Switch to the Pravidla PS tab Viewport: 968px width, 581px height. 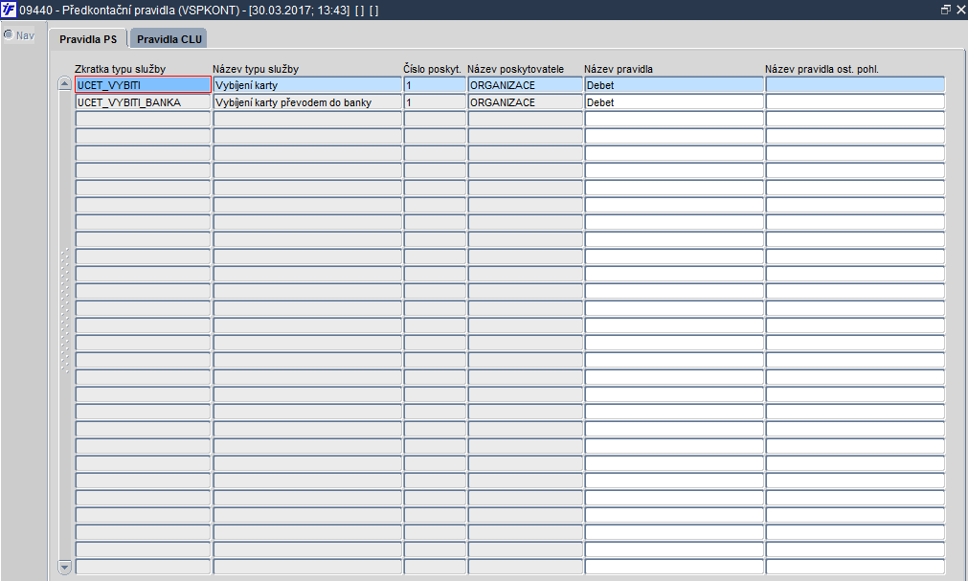88,39
